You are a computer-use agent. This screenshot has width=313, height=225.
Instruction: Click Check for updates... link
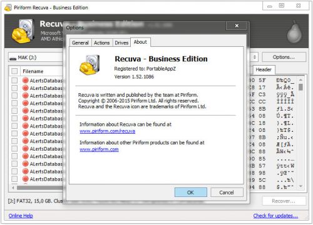pyautogui.click(x=275, y=216)
